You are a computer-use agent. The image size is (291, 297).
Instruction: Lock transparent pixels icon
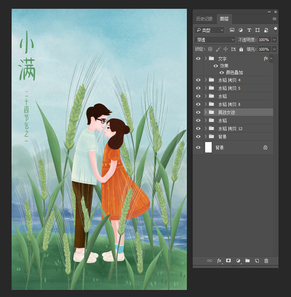point(210,49)
